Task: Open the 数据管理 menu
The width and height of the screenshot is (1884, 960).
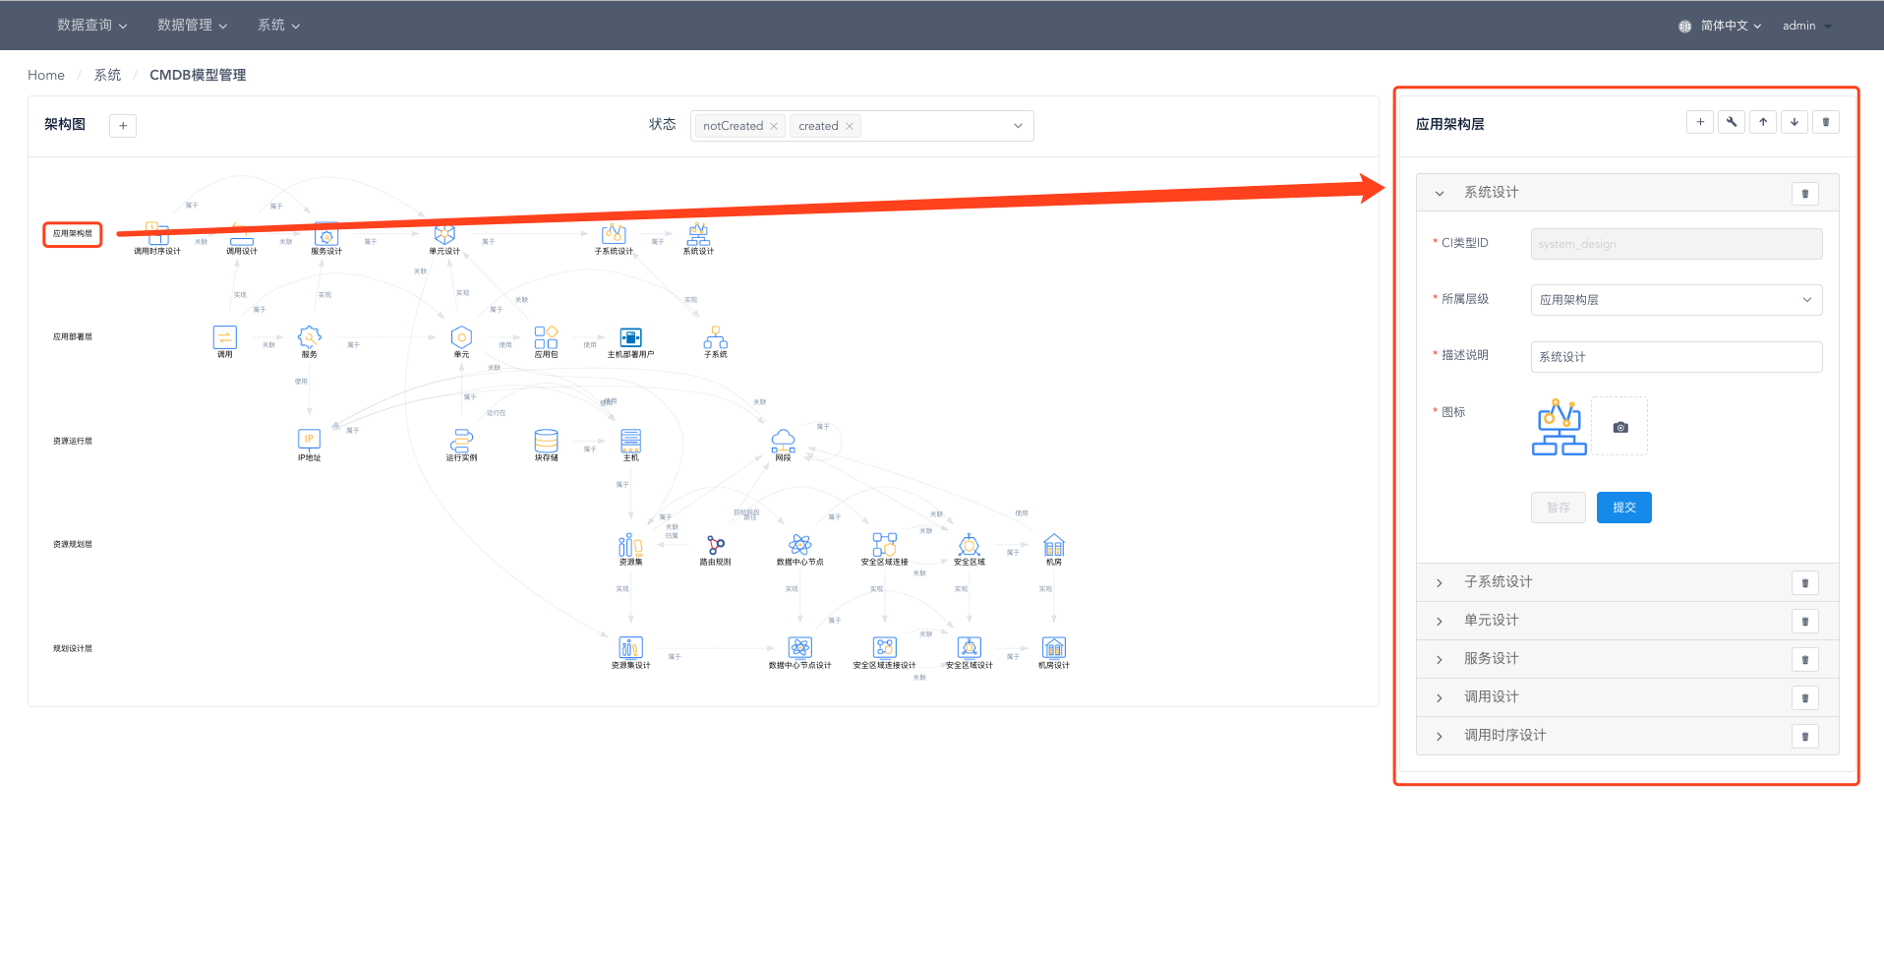Action: [193, 26]
